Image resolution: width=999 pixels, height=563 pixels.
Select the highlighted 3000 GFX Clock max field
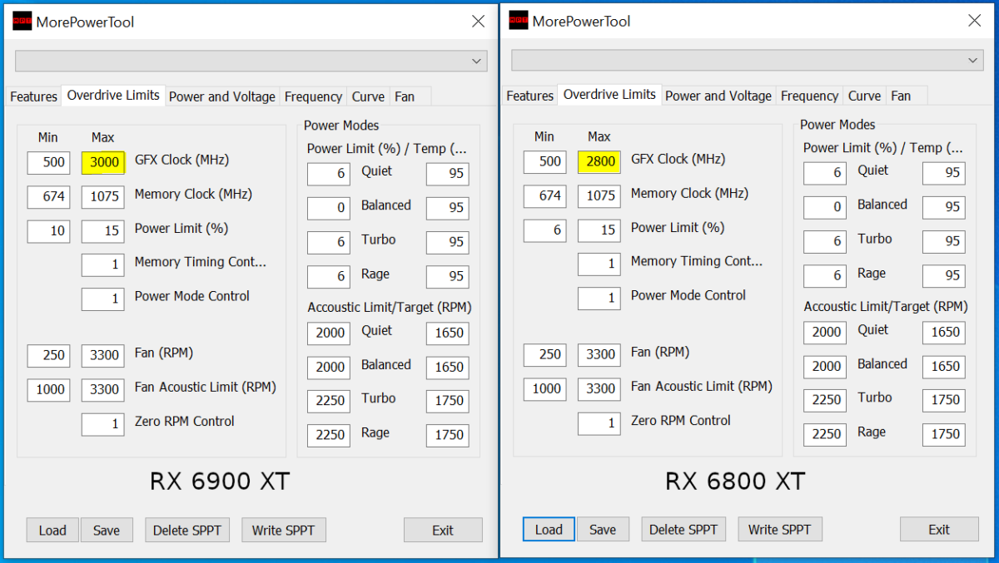(x=102, y=162)
